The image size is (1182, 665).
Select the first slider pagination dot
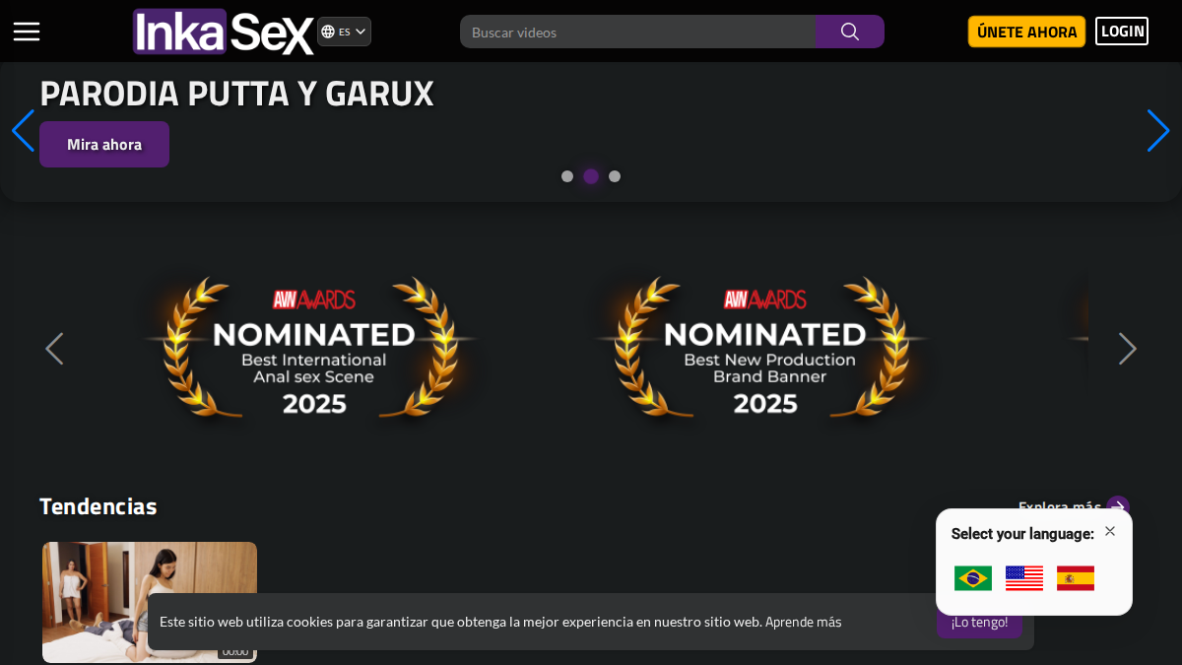(x=567, y=176)
